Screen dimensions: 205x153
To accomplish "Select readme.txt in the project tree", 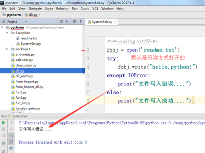I will (x=29, y=38).
